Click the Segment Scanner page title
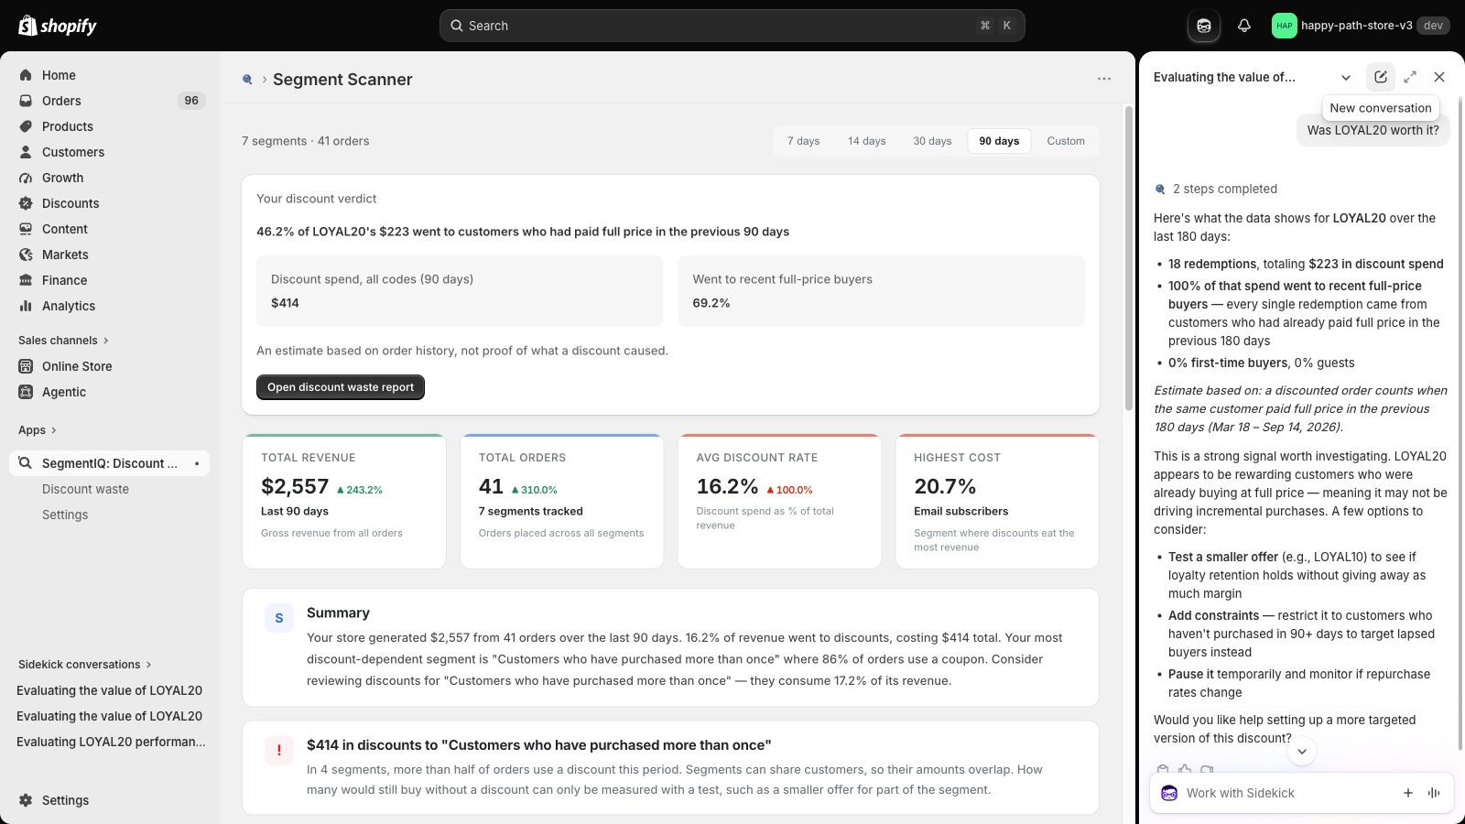The height and width of the screenshot is (824, 1465). tap(342, 80)
